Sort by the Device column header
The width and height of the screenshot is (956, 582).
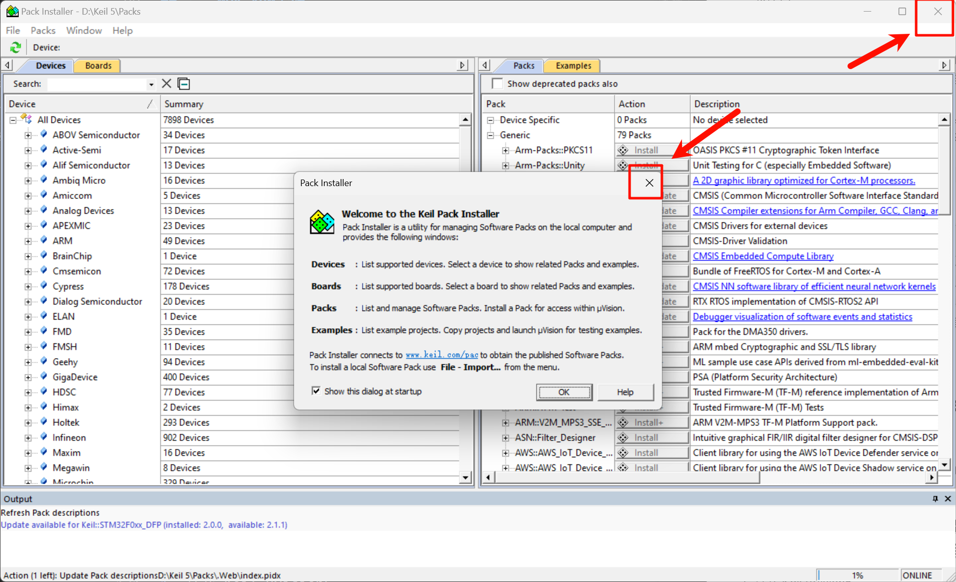coord(82,104)
